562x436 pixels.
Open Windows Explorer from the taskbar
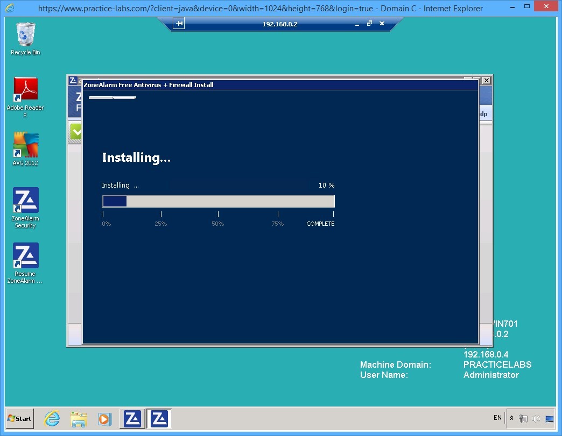[79, 418]
